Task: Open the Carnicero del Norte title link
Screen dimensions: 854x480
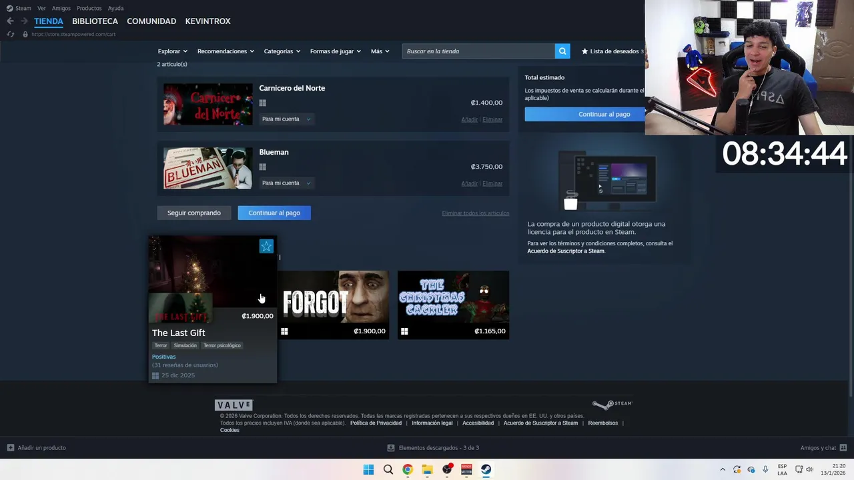Action: 292,88
